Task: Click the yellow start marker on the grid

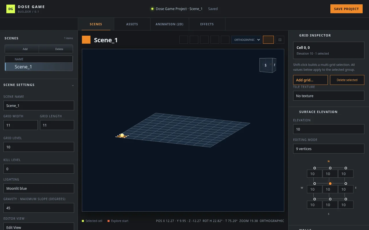Action: pos(122,135)
